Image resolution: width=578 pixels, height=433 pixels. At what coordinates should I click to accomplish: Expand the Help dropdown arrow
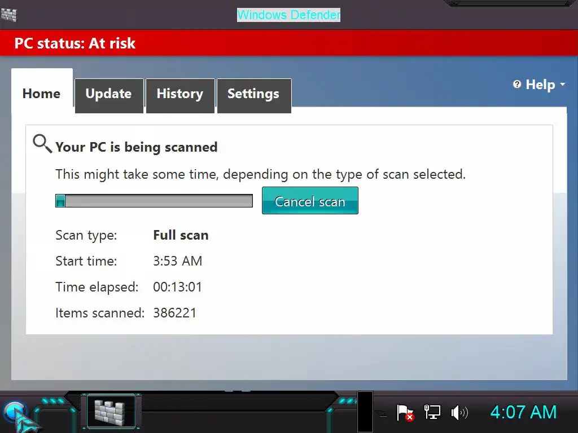coord(563,85)
